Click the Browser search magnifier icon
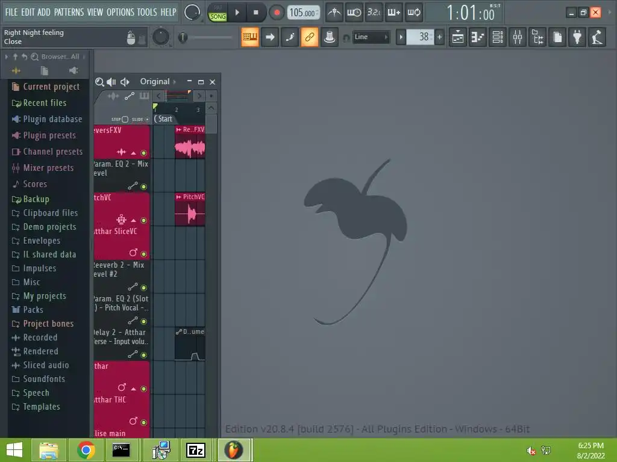 (x=34, y=57)
